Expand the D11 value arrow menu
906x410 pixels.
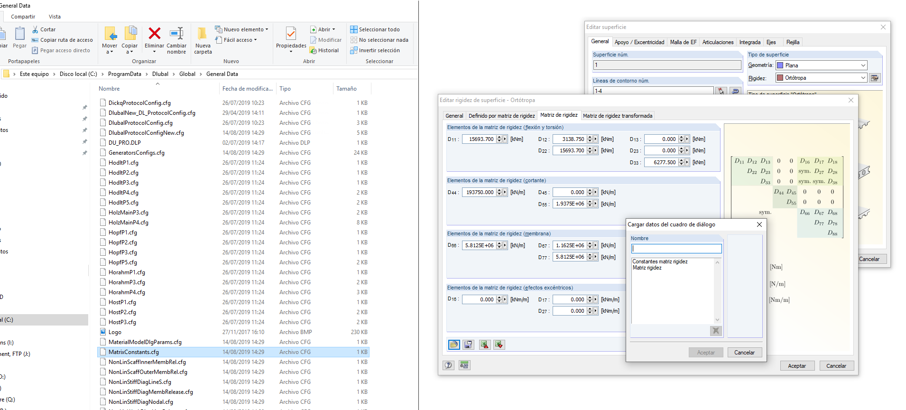(505, 139)
